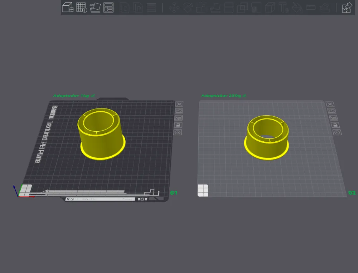
Task: Select the Measure ruler tool
Action: click(x=311, y=7)
